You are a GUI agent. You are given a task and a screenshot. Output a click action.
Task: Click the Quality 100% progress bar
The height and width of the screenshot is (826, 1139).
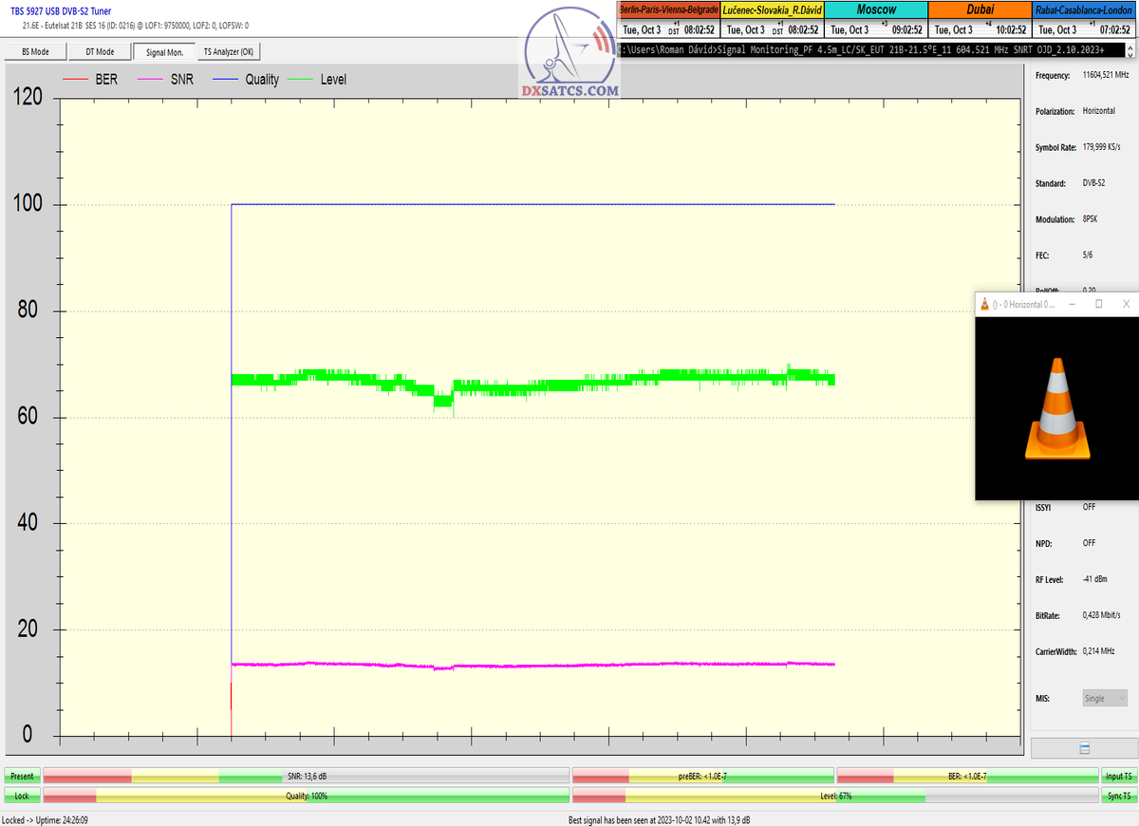click(x=307, y=796)
